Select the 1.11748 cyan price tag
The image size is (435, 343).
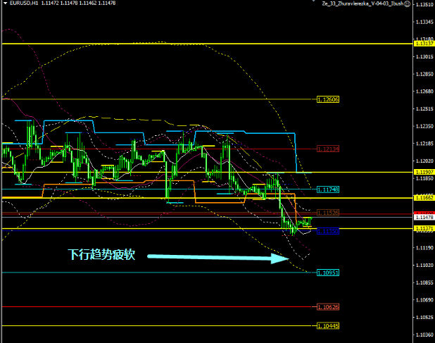click(328, 189)
